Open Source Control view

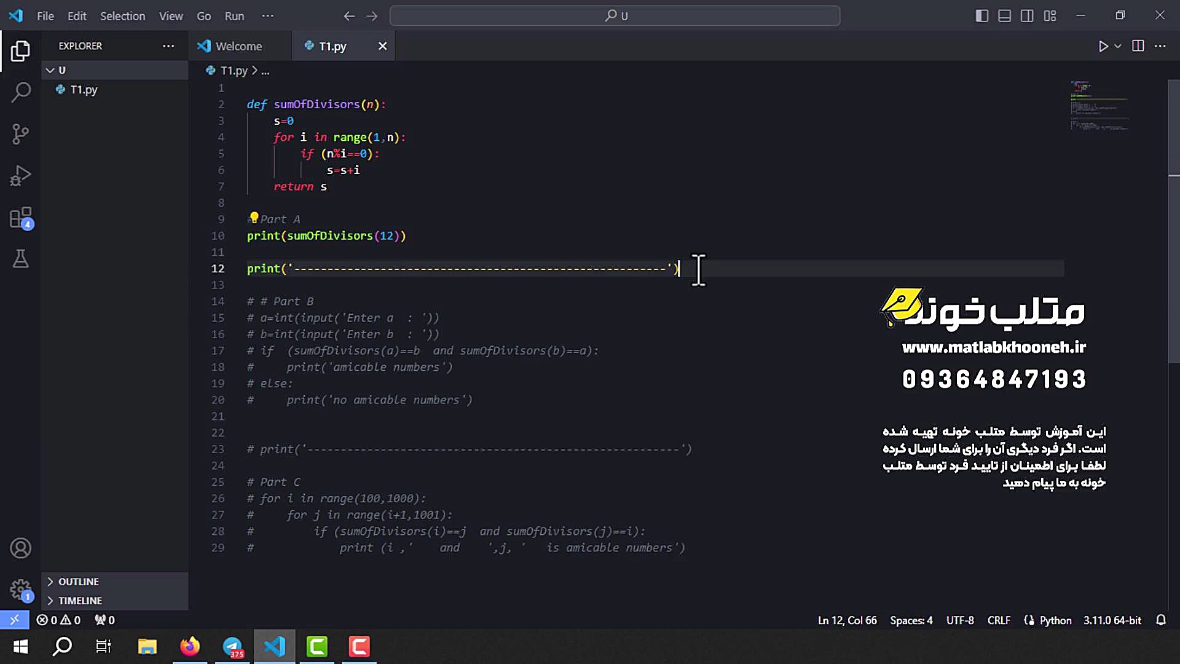[20, 134]
